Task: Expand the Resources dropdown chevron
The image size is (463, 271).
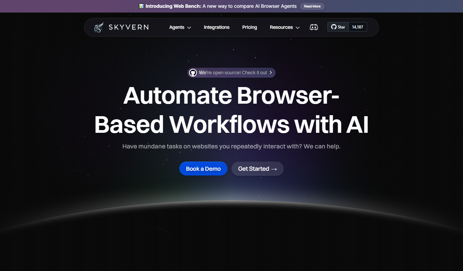Action: coord(298,27)
